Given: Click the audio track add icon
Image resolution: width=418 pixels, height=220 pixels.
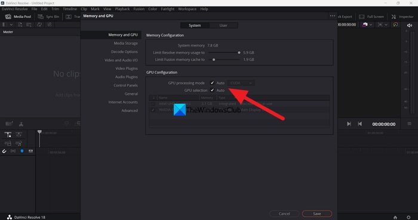Looking at the screenshot, I should pyautogui.click(x=19, y=143).
